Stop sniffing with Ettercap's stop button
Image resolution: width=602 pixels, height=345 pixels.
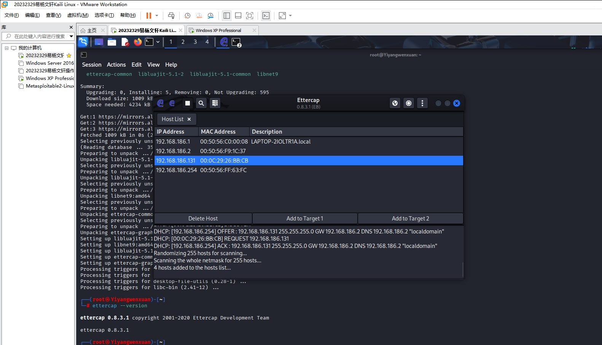[x=187, y=103]
